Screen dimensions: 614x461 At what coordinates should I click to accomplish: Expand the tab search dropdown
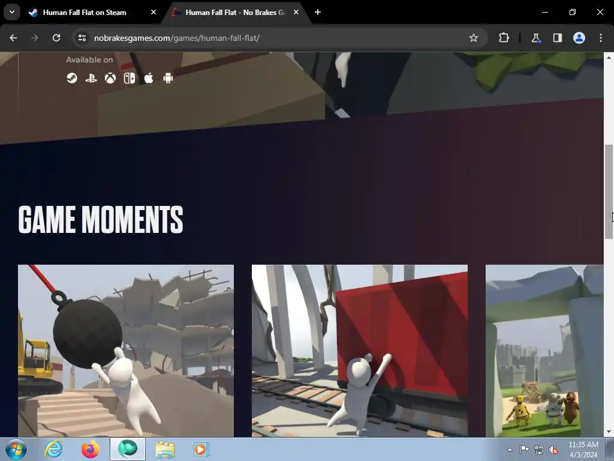tap(12, 12)
